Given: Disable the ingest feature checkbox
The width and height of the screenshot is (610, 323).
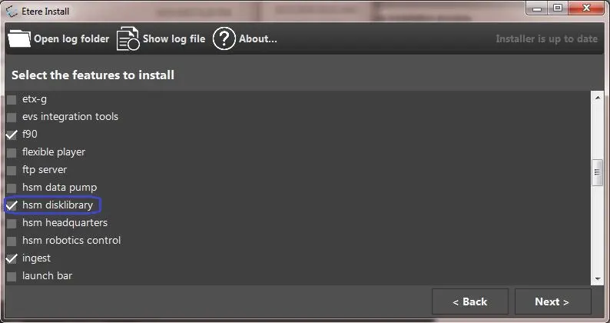Looking at the screenshot, I should pyautogui.click(x=12, y=258).
